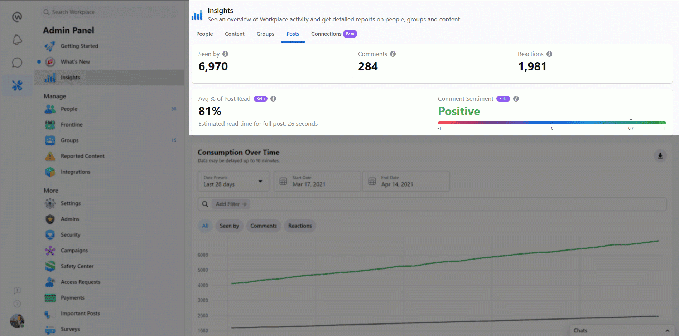Viewport: 679px width, 336px height.
Task: Toggle the All chart filter
Action: click(x=205, y=226)
